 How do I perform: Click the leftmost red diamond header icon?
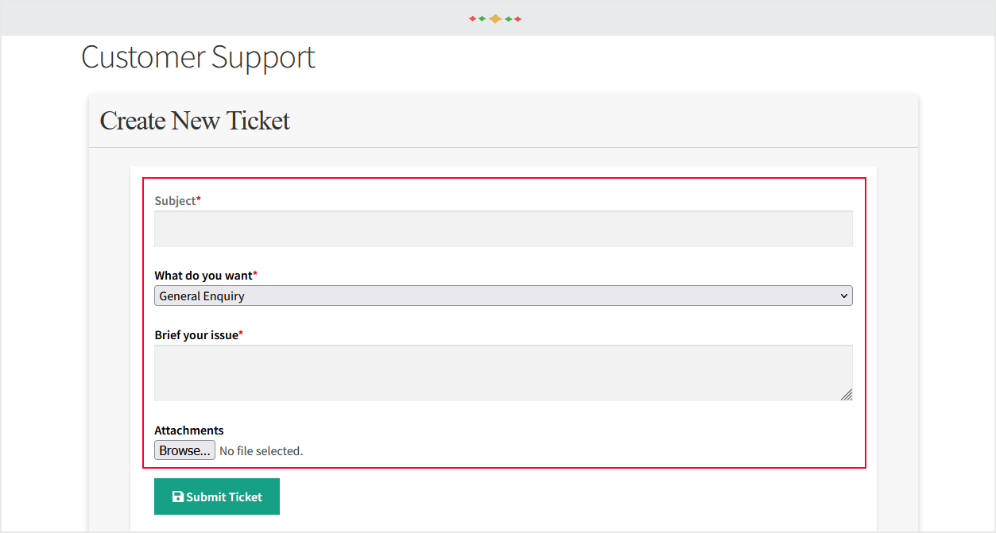coord(472,18)
